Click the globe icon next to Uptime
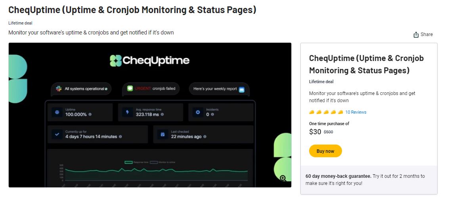Viewport: 449px width, 200px height. [x=57, y=112]
